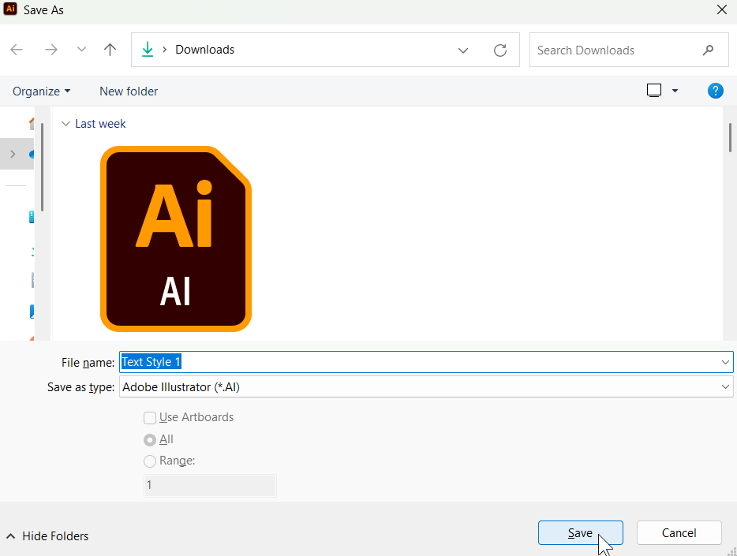Select the All radio button

click(x=150, y=439)
